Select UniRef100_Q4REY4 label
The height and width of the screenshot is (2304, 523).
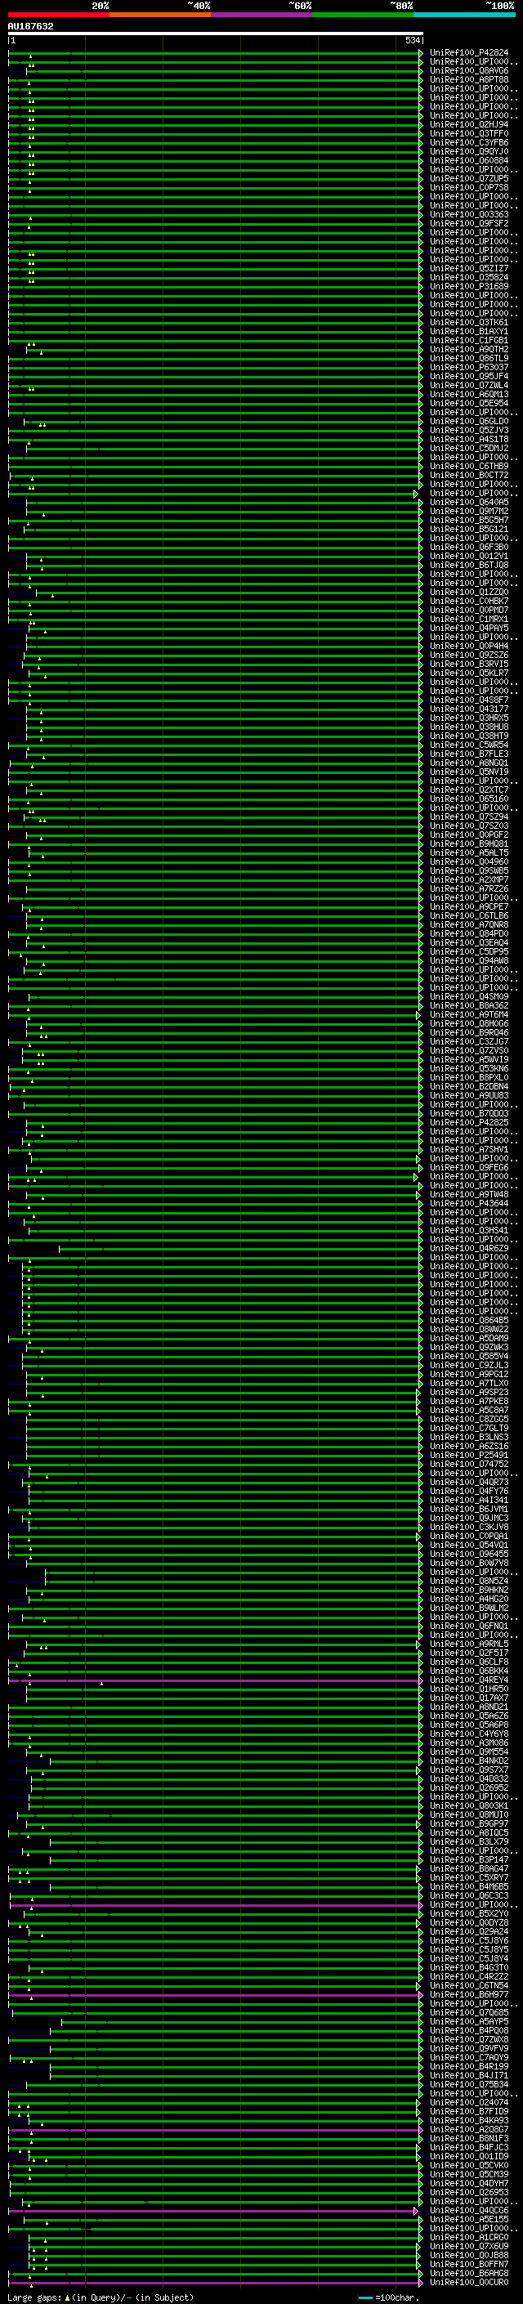(x=469, y=1680)
